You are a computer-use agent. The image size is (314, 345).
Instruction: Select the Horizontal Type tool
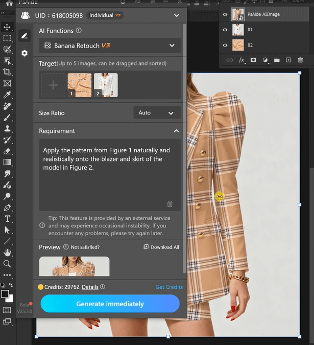tap(7, 219)
